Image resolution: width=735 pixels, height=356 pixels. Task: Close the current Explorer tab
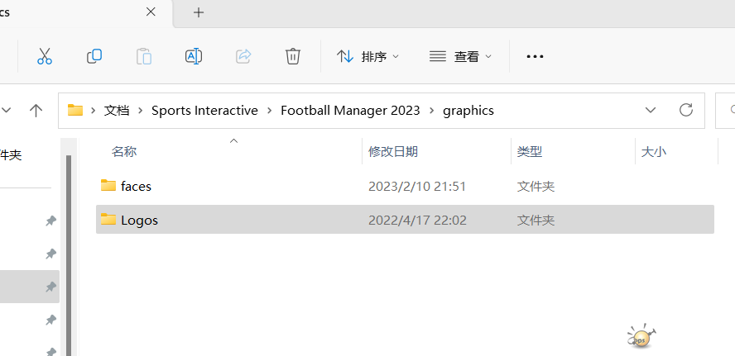151,12
